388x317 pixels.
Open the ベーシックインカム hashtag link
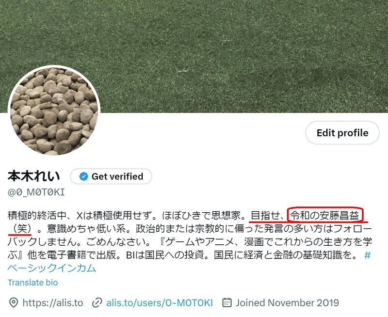52,268
